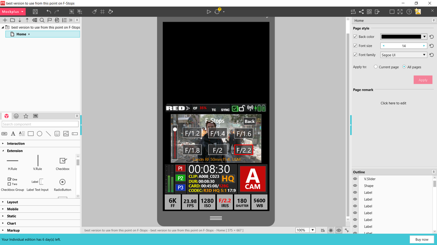Expand the Chart component group
Image resolution: width=437 pixels, height=245 pixels.
(40, 223)
